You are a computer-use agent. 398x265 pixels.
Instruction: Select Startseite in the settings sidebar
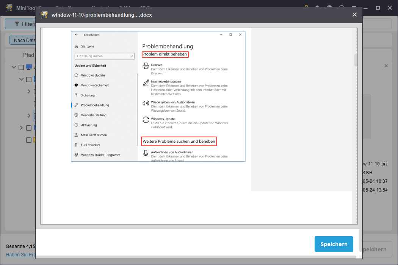86,46
